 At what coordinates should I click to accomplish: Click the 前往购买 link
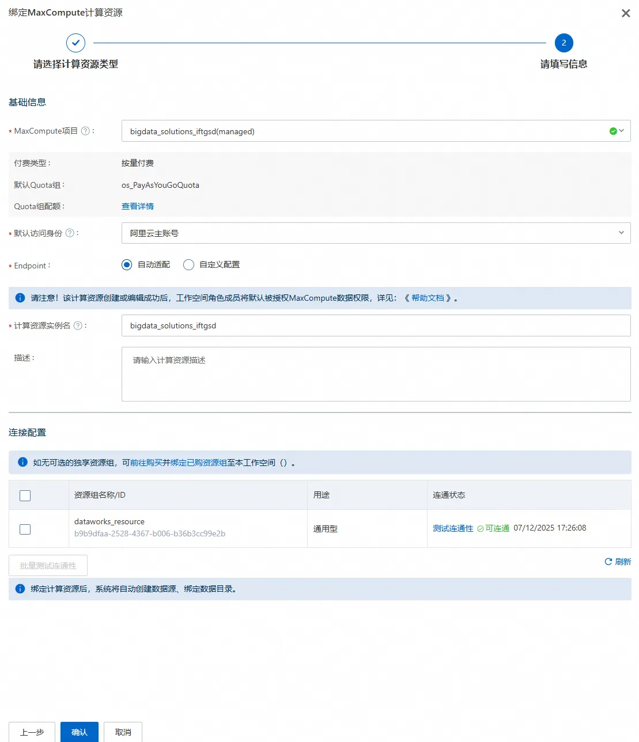pyautogui.click(x=146, y=463)
